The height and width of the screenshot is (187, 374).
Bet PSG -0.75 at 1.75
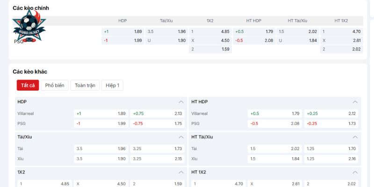157,123
